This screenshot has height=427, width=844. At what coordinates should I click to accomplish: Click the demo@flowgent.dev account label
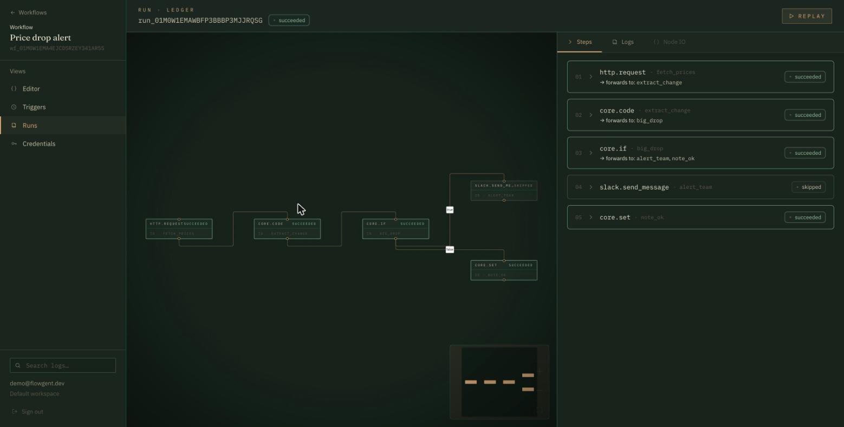click(37, 383)
